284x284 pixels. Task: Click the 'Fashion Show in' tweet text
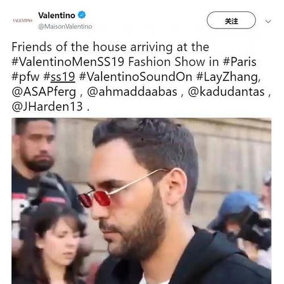(174, 61)
